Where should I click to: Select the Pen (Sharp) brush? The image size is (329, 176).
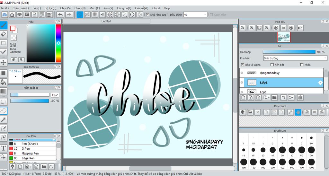(x=32, y=144)
